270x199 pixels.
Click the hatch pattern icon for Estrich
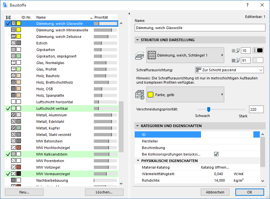pos(13,43)
